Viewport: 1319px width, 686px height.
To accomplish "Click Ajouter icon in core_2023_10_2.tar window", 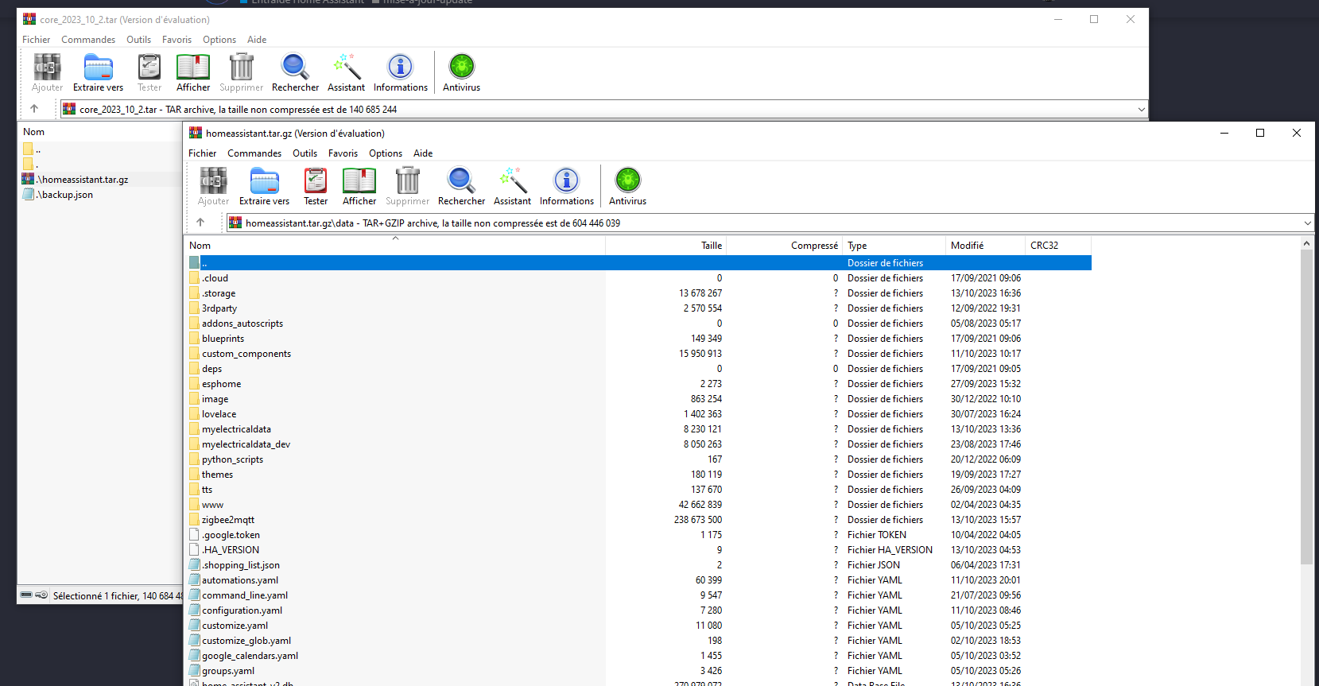I will [47, 67].
